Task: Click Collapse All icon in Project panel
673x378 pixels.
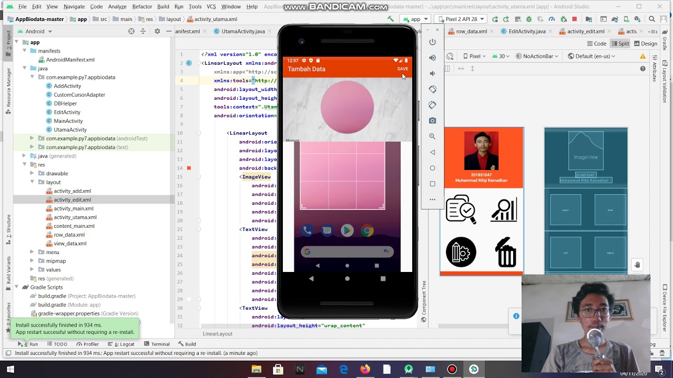Action: click(142, 31)
